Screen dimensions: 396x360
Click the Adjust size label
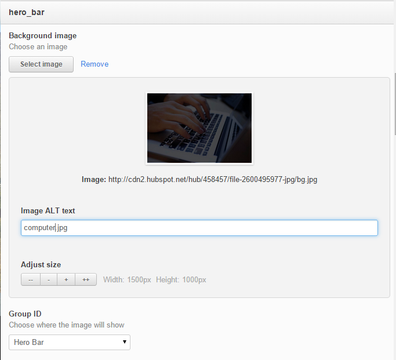click(x=41, y=264)
